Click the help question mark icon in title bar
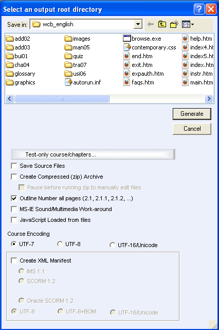This screenshot has width=219, height=330. click(199, 9)
